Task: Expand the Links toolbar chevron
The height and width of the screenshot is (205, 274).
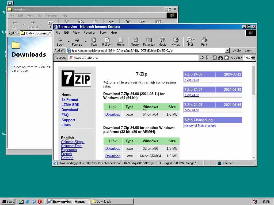Action: [254, 50]
